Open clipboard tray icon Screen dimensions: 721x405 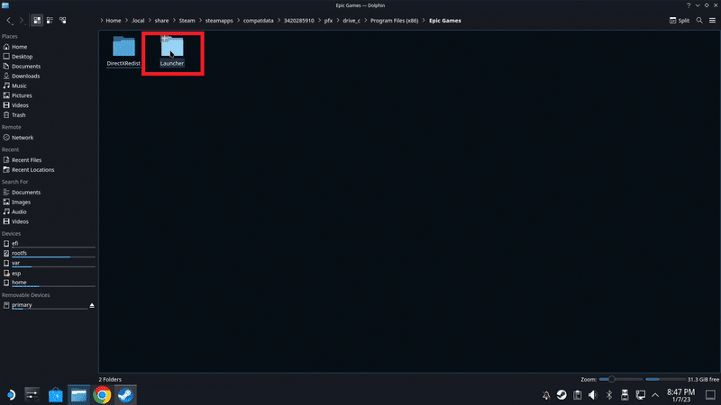pos(577,395)
